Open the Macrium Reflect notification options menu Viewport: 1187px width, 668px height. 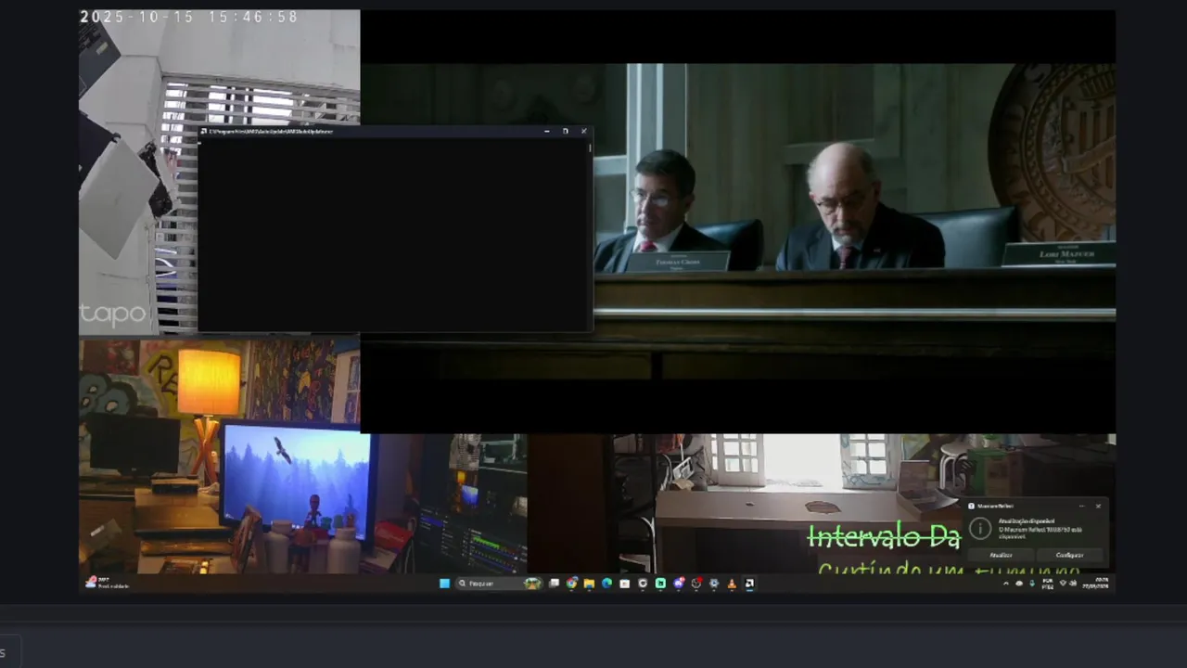pos(1082,507)
